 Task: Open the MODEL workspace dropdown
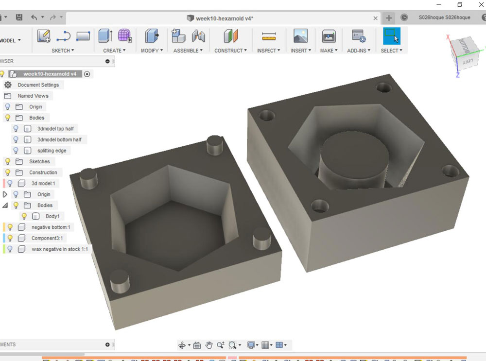point(11,41)
